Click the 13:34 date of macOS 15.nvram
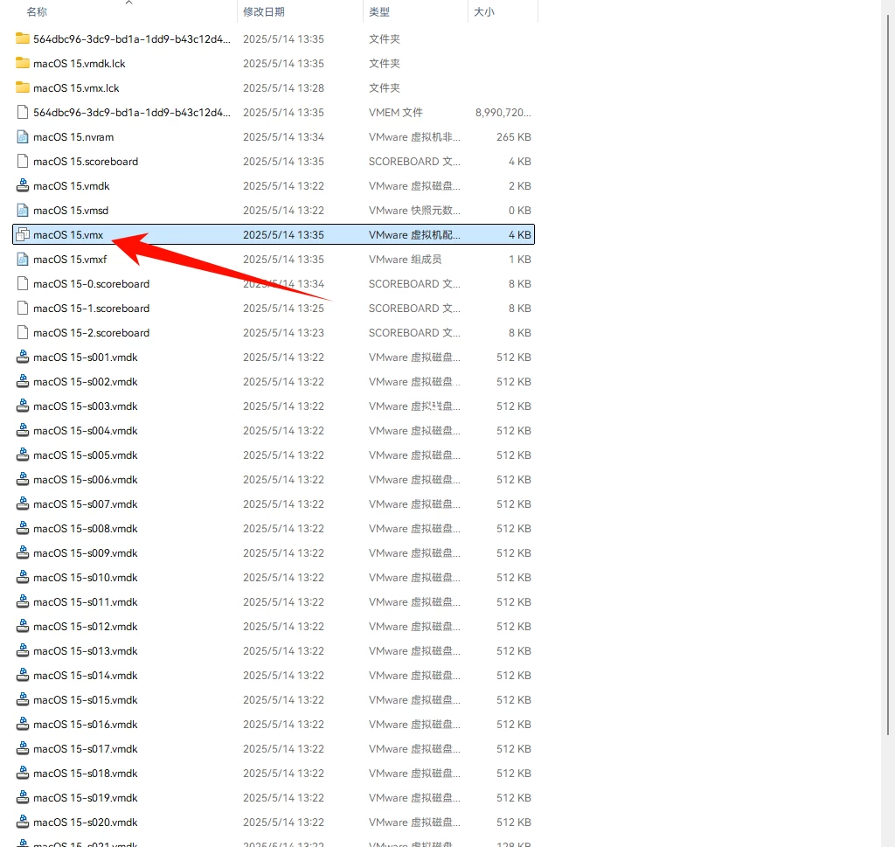This screenshot has width=895, height=847. pyautogui.click(x=283, y=137)
